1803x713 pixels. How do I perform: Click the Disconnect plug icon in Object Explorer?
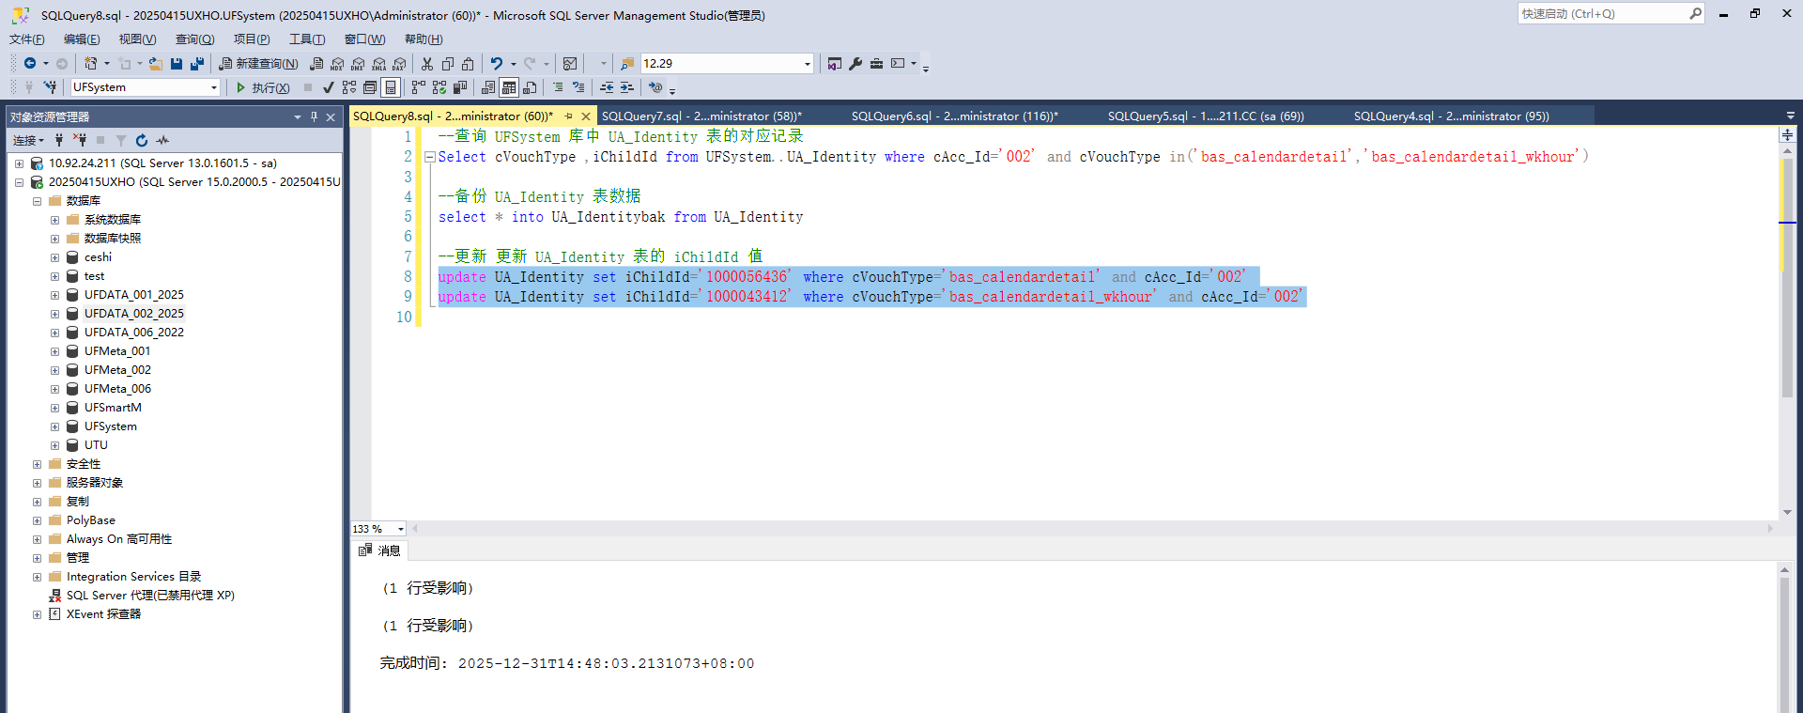pos(80,140)
